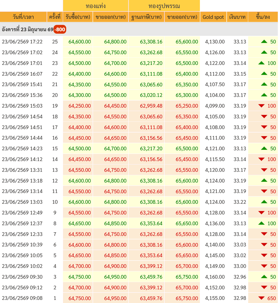Click change value 650 in the 09:08 row
This screenshot has height=303, width=278.
coord(272,298)
